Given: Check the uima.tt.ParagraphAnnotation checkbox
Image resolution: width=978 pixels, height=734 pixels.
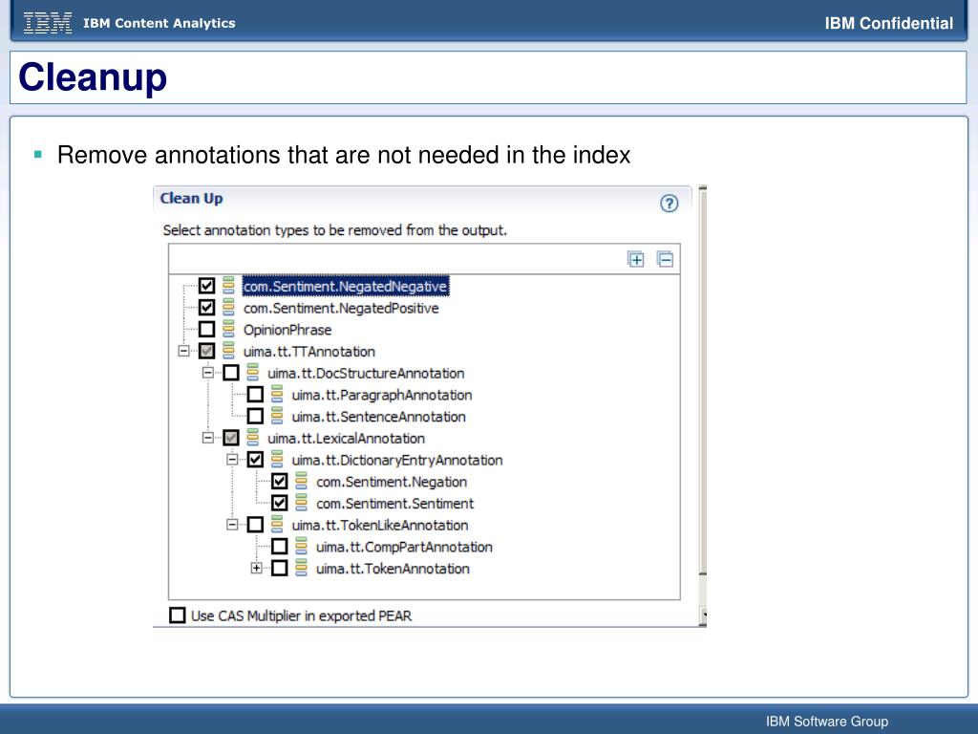Looking at the screenshot, I should [255, 395].
